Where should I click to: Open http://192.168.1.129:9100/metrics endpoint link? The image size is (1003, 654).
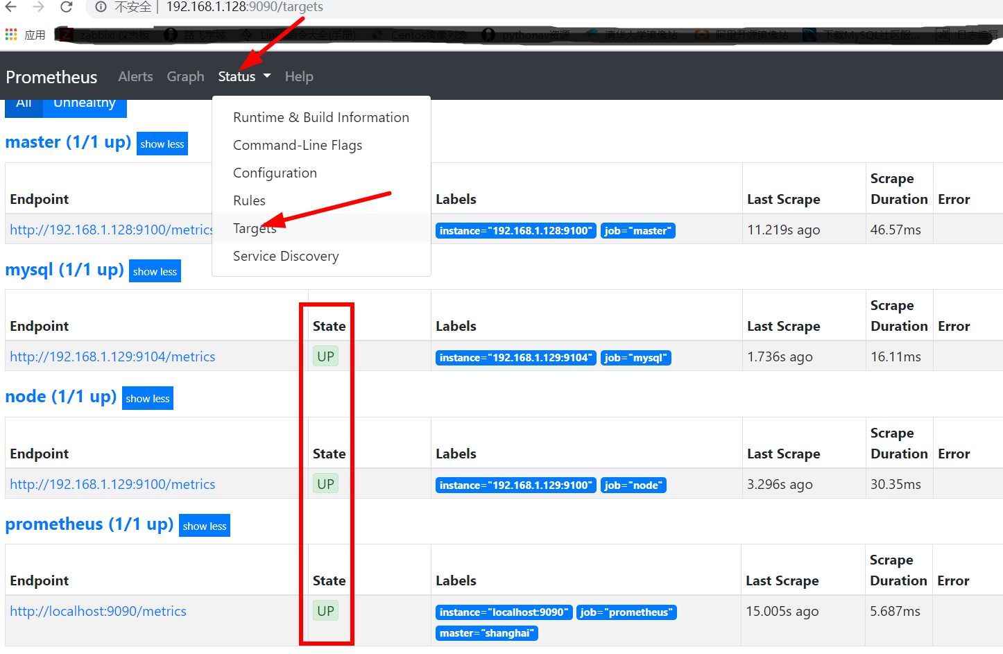[112, 484]
